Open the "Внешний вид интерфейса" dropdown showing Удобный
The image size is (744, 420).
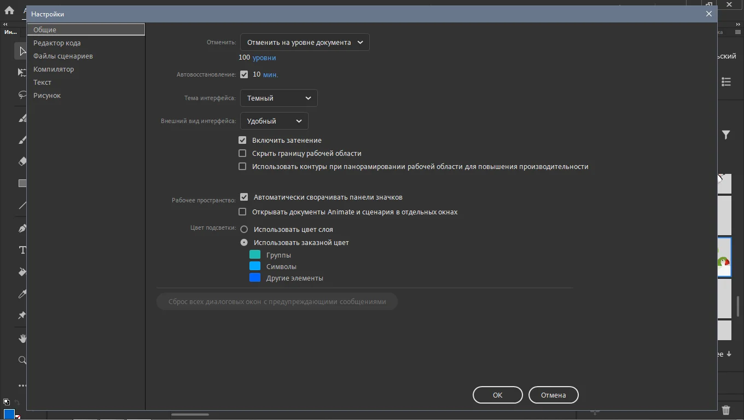[274, 121]
